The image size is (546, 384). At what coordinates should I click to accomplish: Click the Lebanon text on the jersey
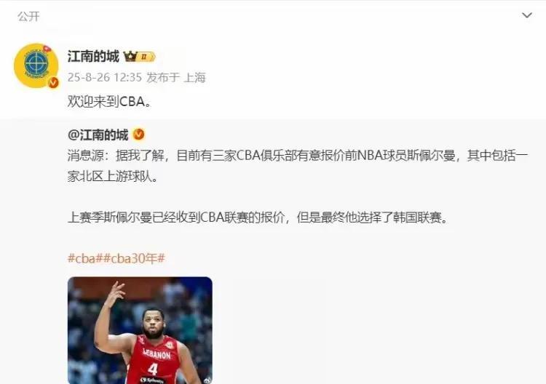coord(157,354)
